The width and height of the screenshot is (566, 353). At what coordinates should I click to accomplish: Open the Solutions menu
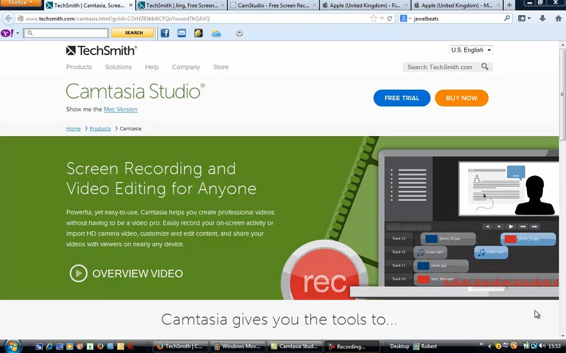(119, 67)
